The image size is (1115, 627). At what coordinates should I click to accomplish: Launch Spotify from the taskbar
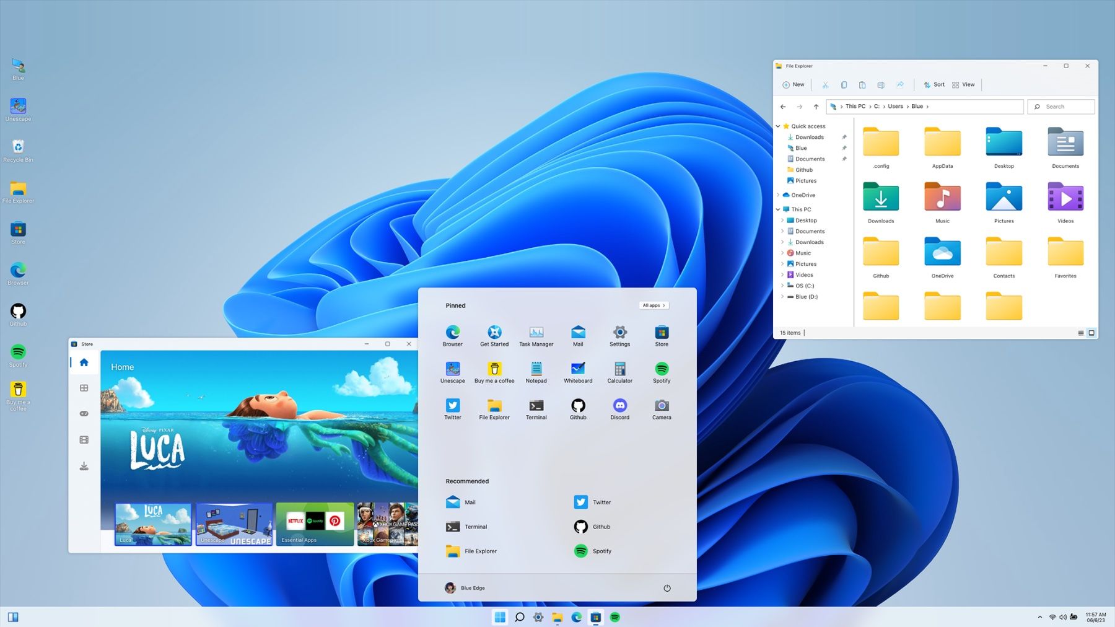pos(615,617)
